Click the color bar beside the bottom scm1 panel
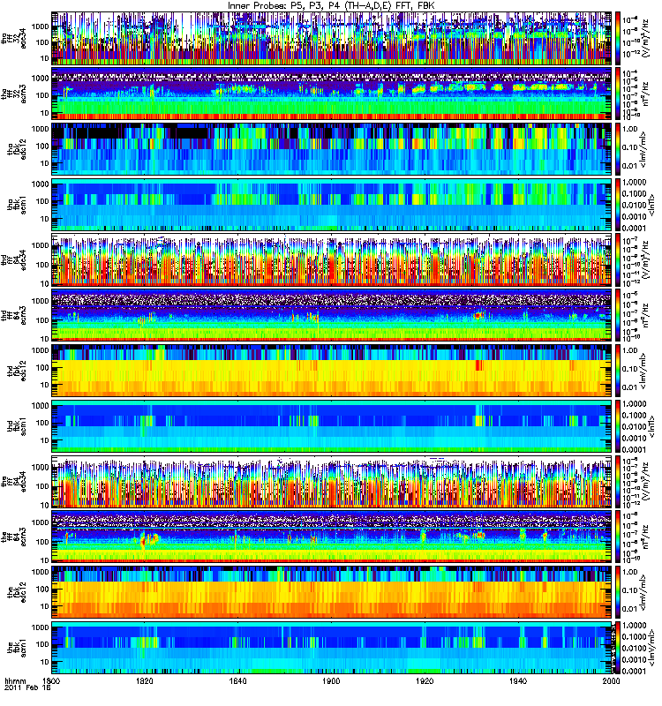Image resolution: width=662 pixels, height=706 pixels. click(x=619, y=648)
